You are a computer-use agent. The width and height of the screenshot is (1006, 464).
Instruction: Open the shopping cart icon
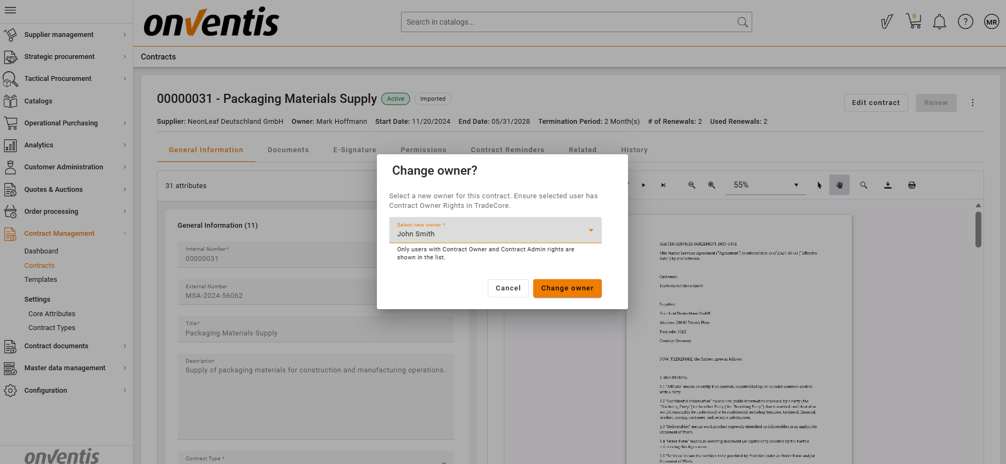[x=913, y=21]
